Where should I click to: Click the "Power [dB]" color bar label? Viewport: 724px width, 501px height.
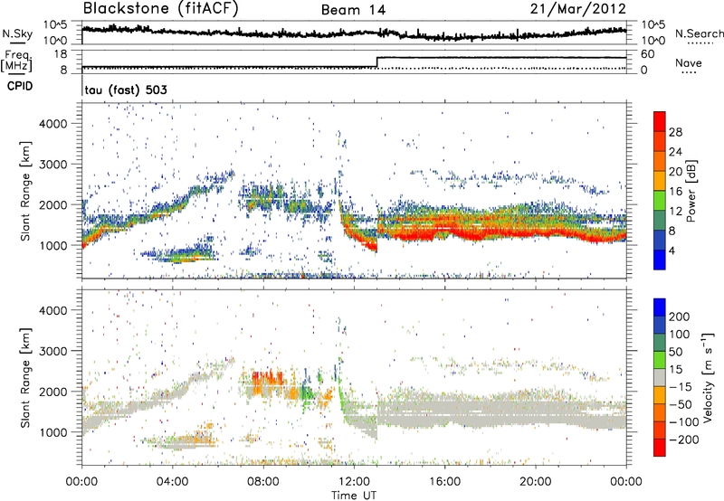tap(691, 191)
